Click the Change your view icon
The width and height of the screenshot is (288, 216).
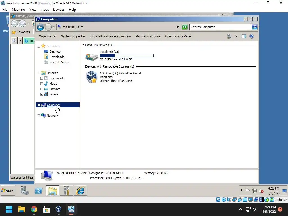[x=229, y=36]
